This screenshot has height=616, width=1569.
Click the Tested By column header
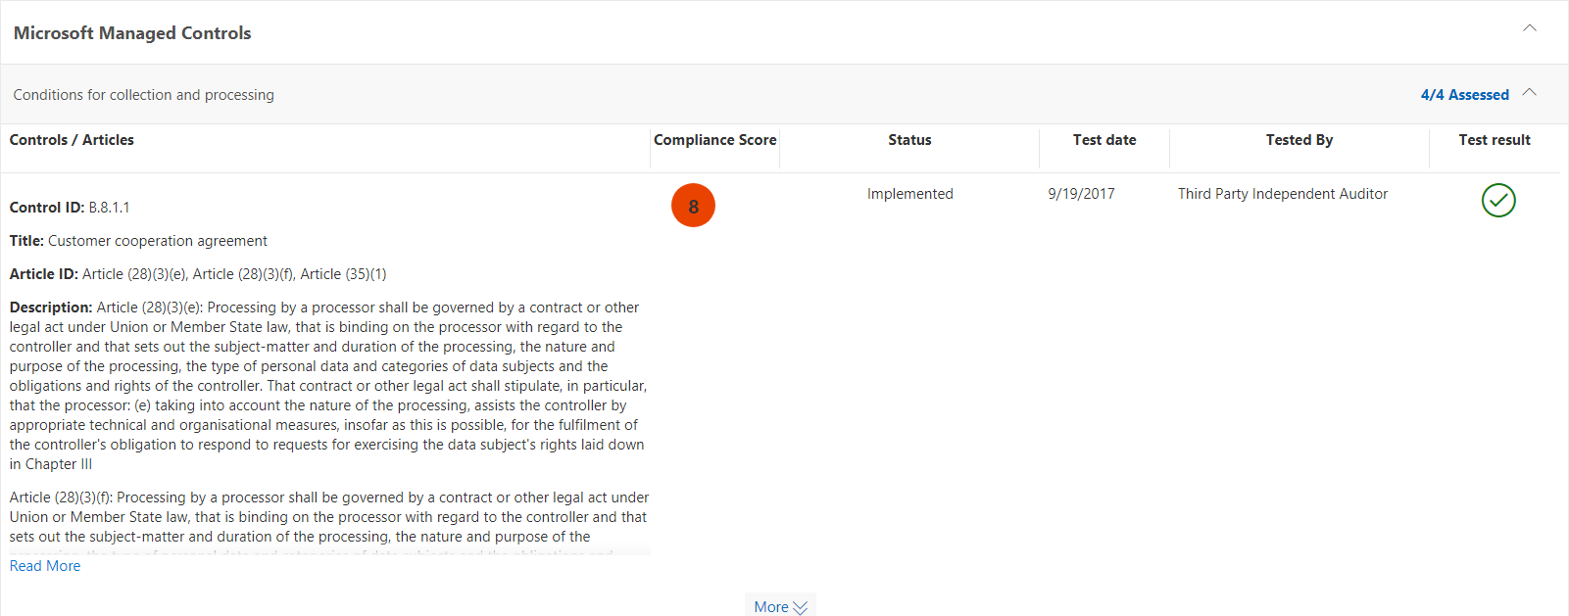pos(1299,140)
